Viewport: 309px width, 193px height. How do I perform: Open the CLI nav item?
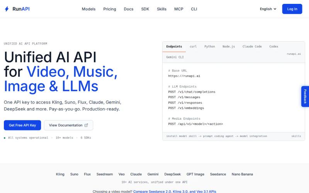194,9
